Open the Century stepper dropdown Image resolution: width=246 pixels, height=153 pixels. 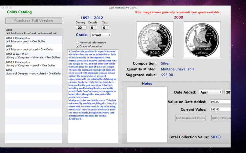(81, 28)
